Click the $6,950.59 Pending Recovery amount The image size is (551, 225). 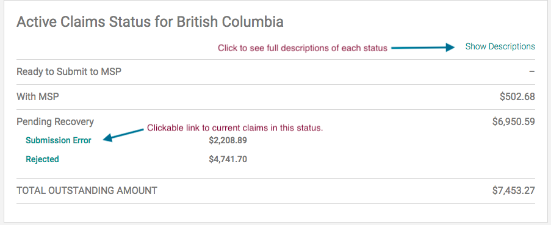pos(514,122)
